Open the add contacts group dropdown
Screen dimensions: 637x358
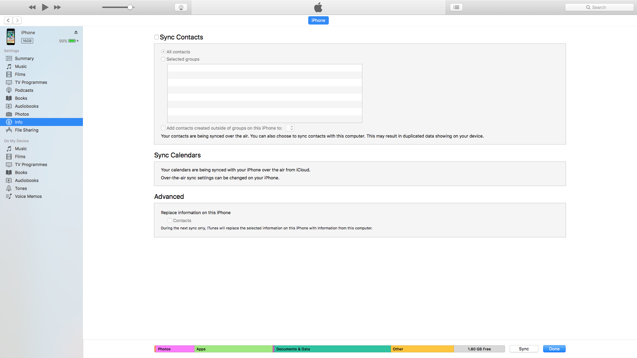tap(290, 128)
